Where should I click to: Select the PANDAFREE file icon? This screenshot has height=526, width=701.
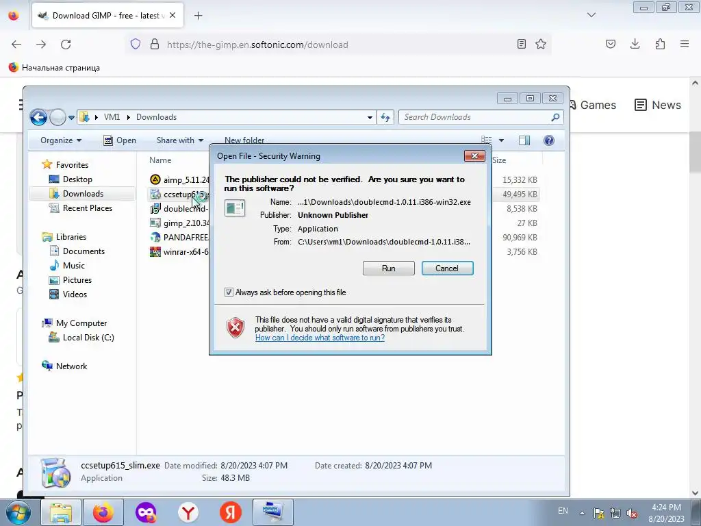[155, 237]
